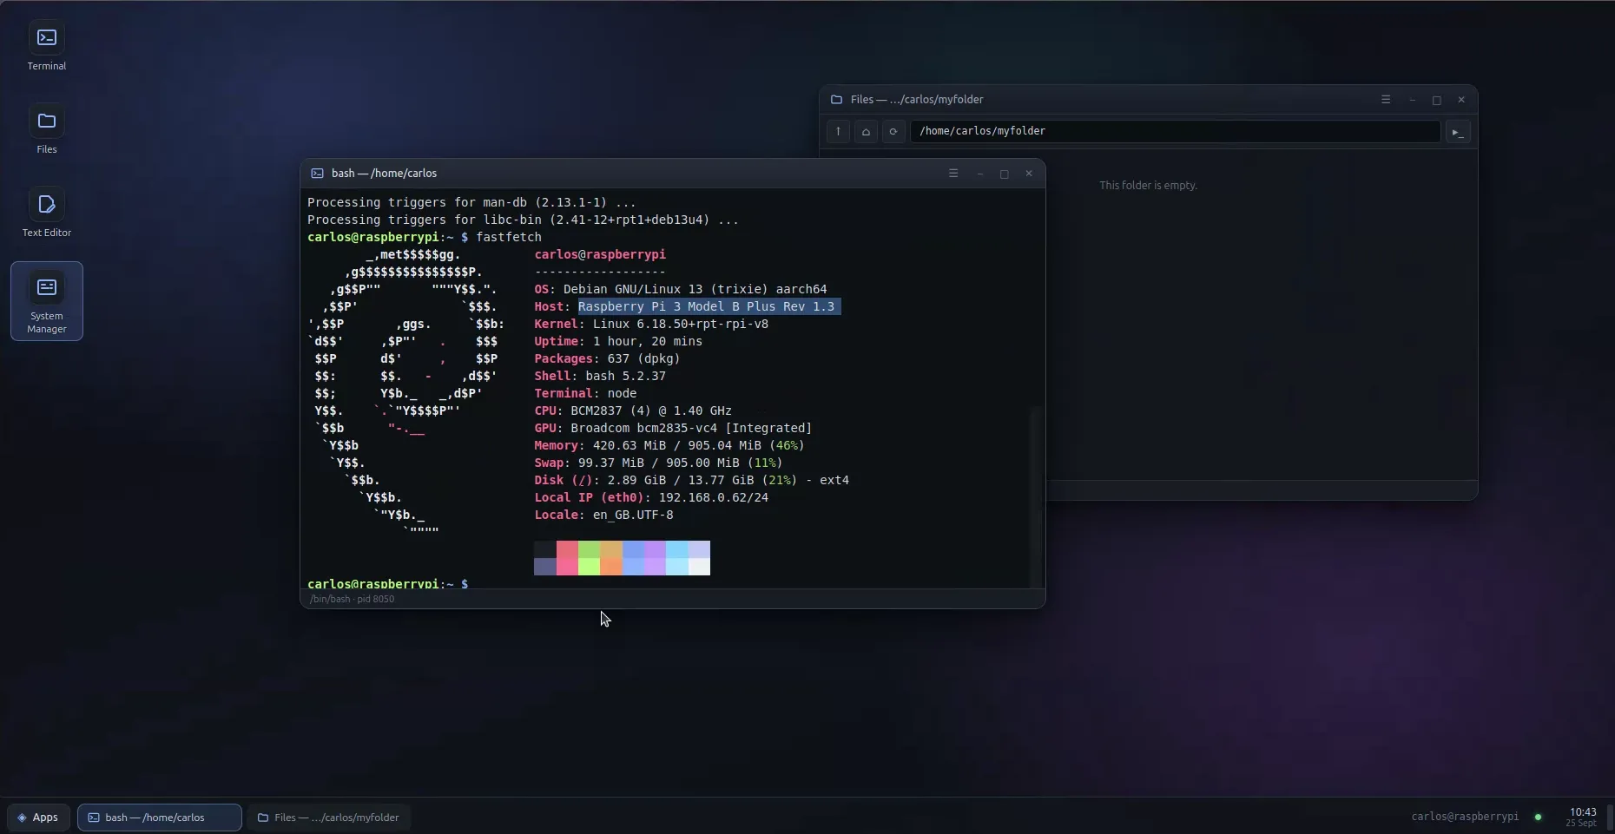Open terminal here from Files toolbar
This screenshot has width=1615, height=834.
(x=1458, y=132)
